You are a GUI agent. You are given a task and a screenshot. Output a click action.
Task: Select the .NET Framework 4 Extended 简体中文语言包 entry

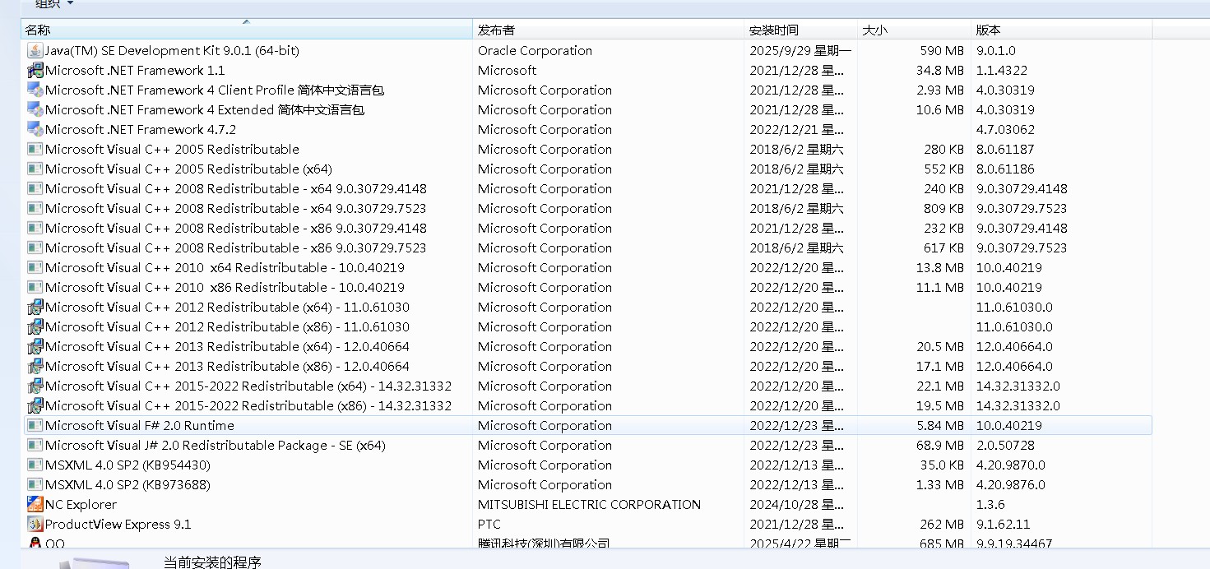tap(204, 110)
